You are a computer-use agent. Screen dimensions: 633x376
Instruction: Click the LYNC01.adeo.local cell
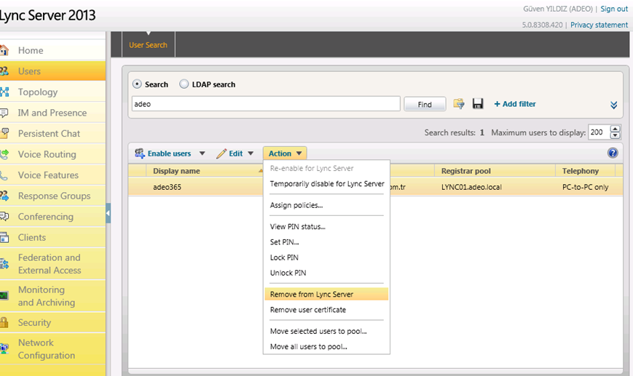(471, 187)
